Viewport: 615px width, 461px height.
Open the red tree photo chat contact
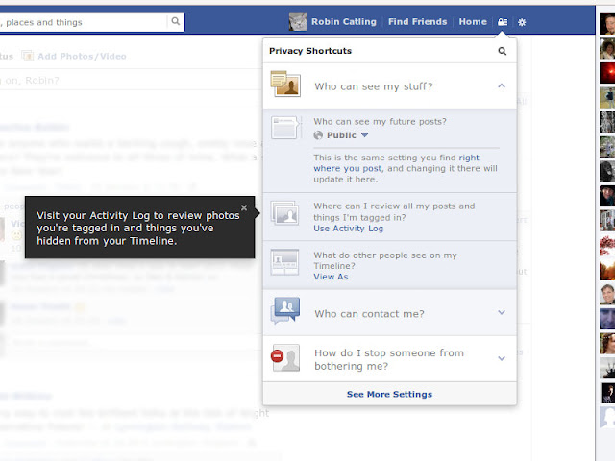607,246
